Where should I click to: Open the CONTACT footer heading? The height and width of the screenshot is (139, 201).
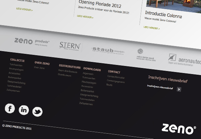[114, 72]
